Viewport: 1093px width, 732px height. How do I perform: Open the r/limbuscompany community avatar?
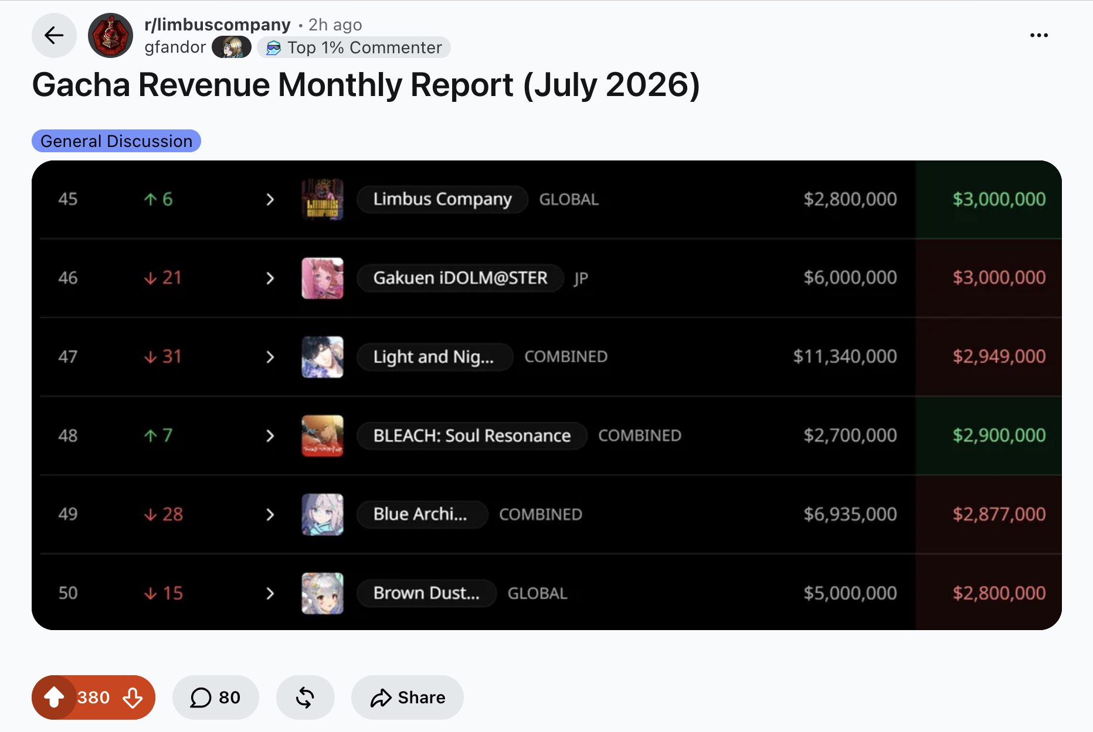(x=110, y=36)
